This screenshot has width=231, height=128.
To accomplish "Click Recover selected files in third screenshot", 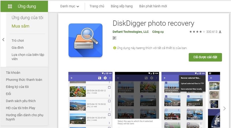I will pos(191,78).
